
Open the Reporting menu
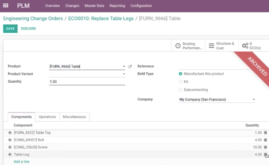click(117, 6)
